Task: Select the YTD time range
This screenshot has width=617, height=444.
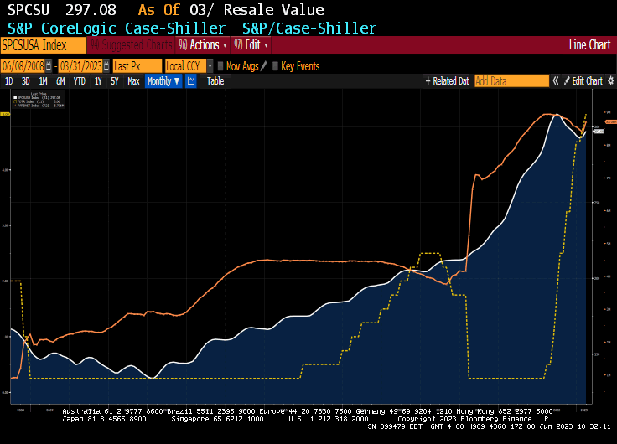Action: pos(80,81)
